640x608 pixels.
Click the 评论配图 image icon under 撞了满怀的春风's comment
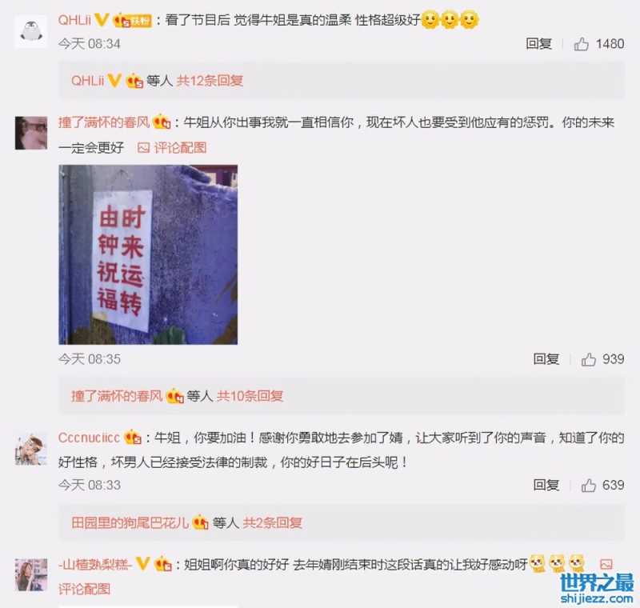(x=143, y=148)
